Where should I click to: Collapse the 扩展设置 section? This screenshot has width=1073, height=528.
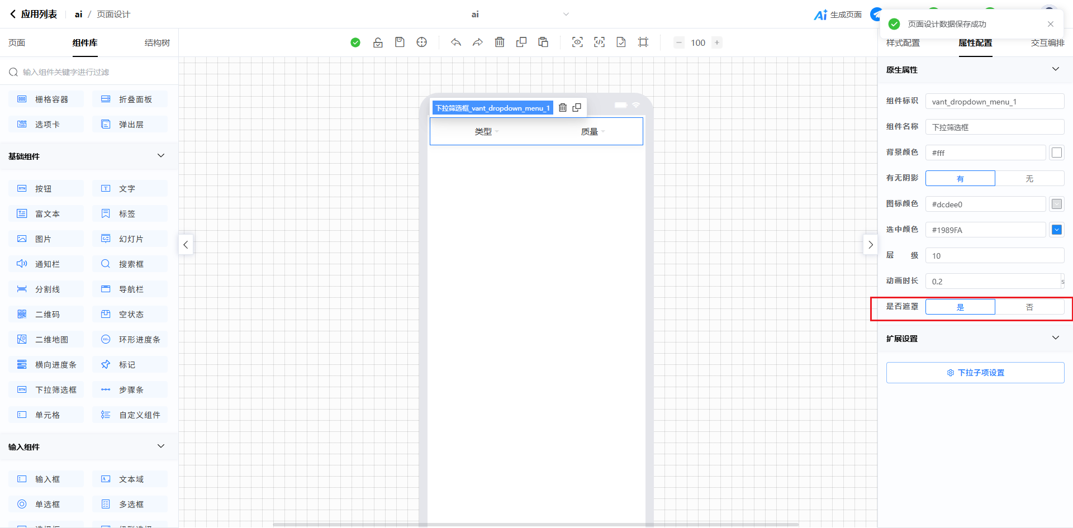coord(1055,338)
